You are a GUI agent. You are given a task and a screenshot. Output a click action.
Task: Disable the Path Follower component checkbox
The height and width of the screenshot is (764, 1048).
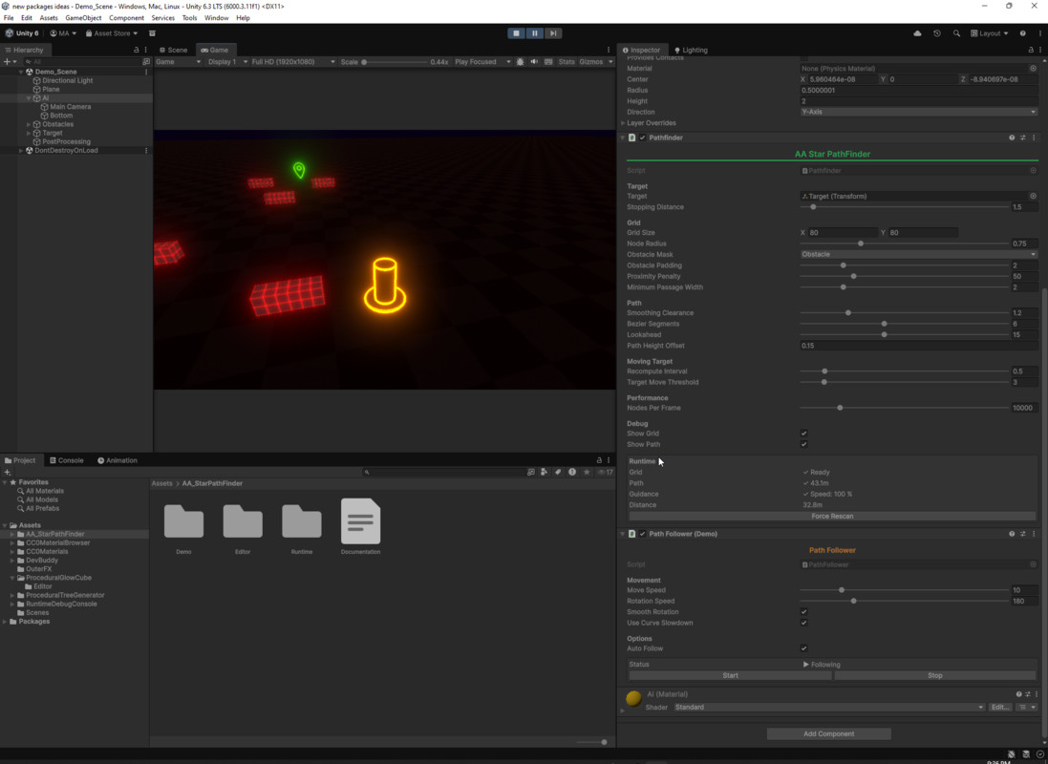pos(642,534)
